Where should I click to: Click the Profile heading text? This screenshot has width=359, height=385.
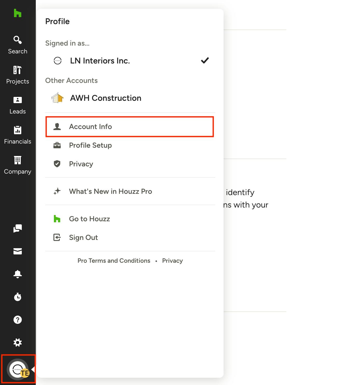click(x=57, y=21)
